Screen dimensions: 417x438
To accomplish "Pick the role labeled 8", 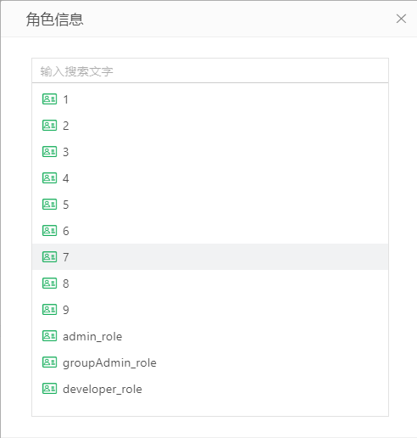I will 210,284.
